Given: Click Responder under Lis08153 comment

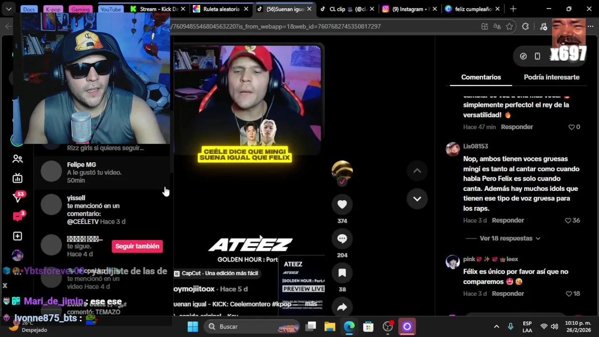Looking at the screenshot, I should [508, 220].
